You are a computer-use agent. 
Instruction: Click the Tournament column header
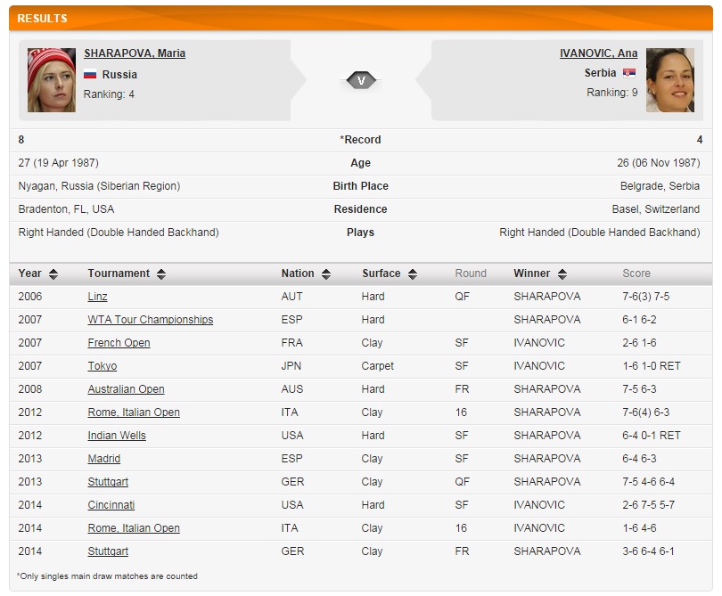119,274
